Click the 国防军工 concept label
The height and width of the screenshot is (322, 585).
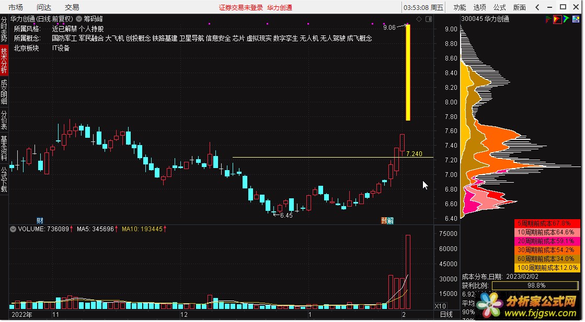64,38
